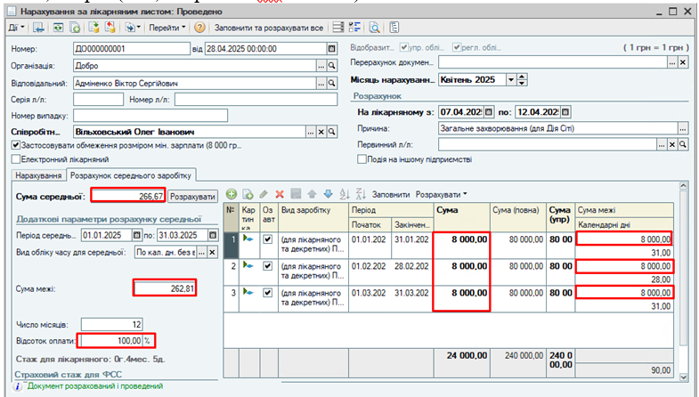Screen dimensions: 699x397
Task: Switch to the Нарахування tab
Action: click(38, 174)
